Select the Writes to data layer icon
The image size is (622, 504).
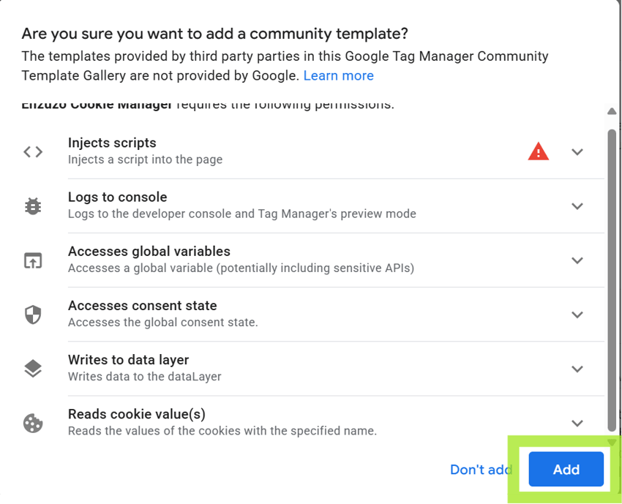[x=32, y=368]
